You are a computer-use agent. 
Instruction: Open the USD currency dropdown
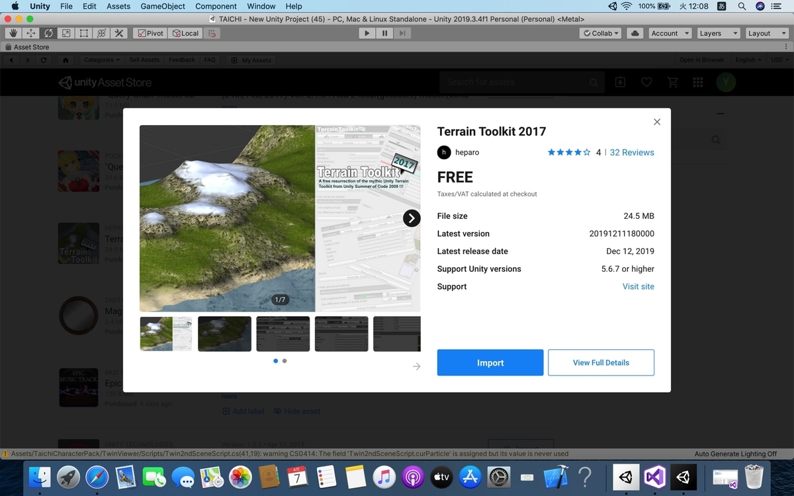[x=779, y=60]
